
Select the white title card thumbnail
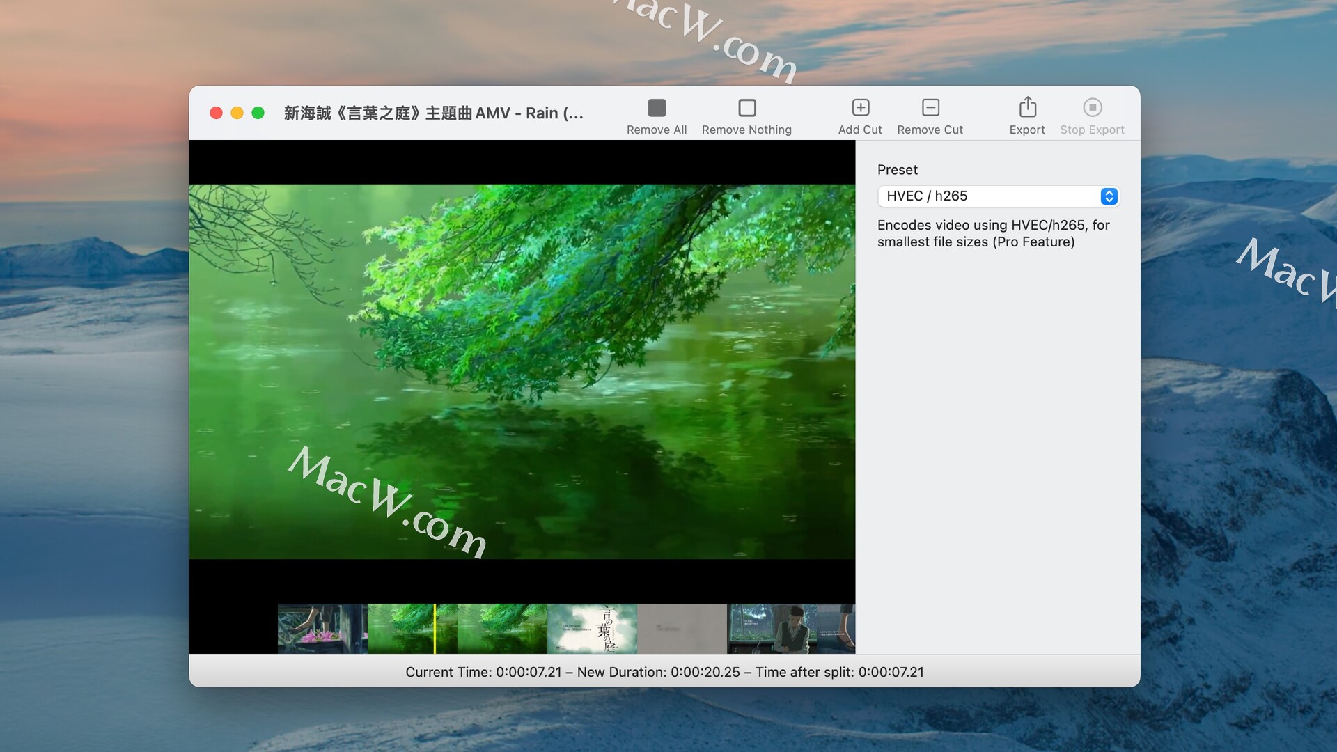coord(592,629)
